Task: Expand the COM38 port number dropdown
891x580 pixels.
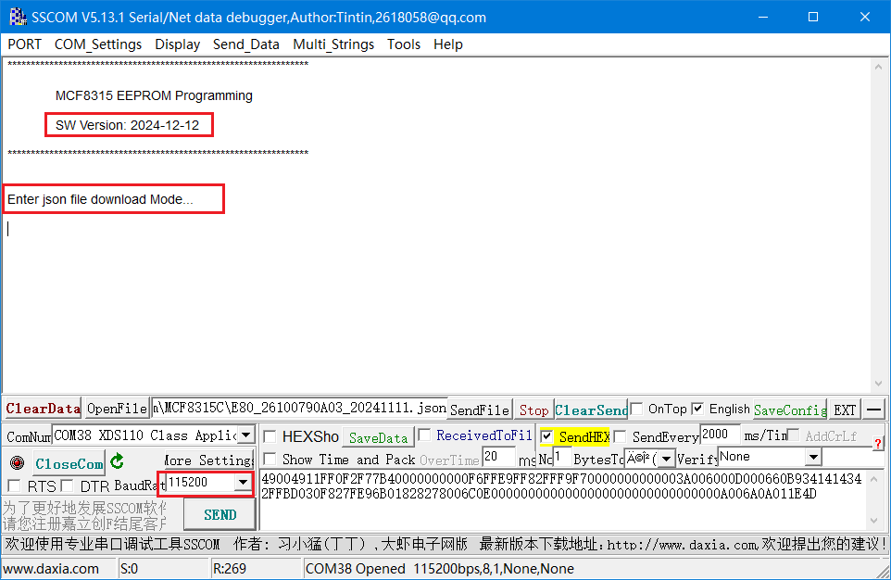Action: (245, 435)
